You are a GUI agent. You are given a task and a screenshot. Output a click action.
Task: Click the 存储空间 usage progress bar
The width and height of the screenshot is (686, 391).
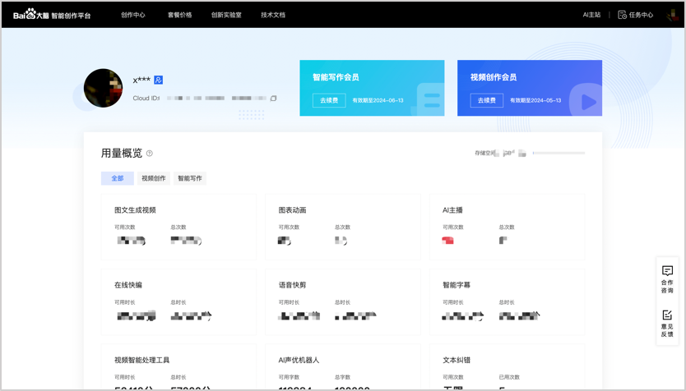559,153
